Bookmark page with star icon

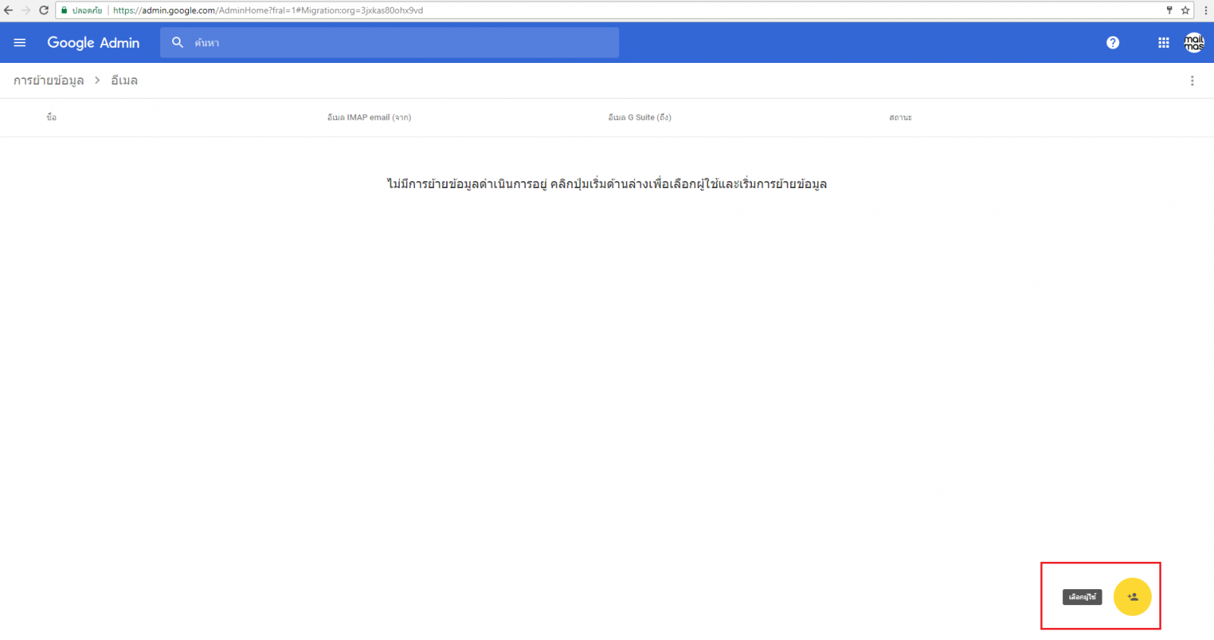(x=1185, y=11)
